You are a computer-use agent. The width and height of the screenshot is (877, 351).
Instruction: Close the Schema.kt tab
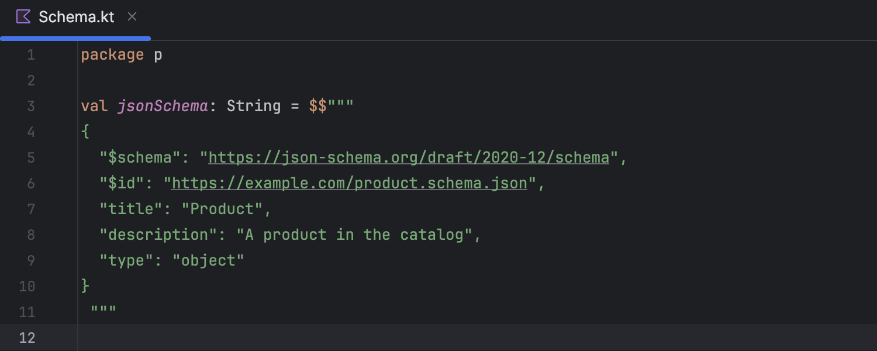coord(132,17)
